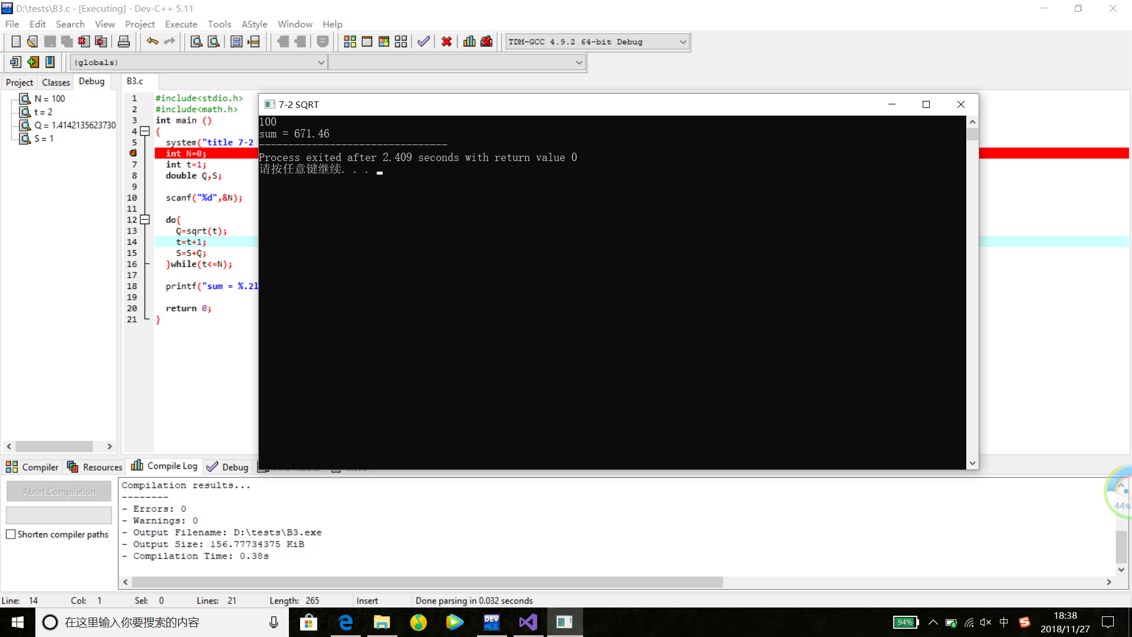This screenshot has width=1132, height=637.
Task: Click the Redo arrow icon
Action: point(170,42)
